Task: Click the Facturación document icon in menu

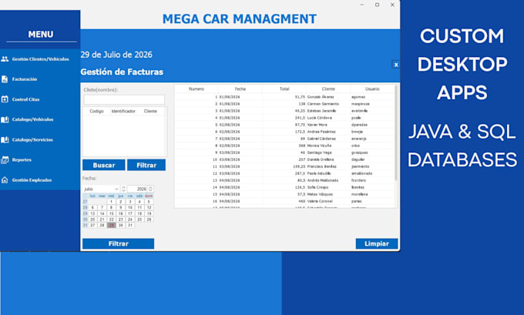Action: (5, 79)
